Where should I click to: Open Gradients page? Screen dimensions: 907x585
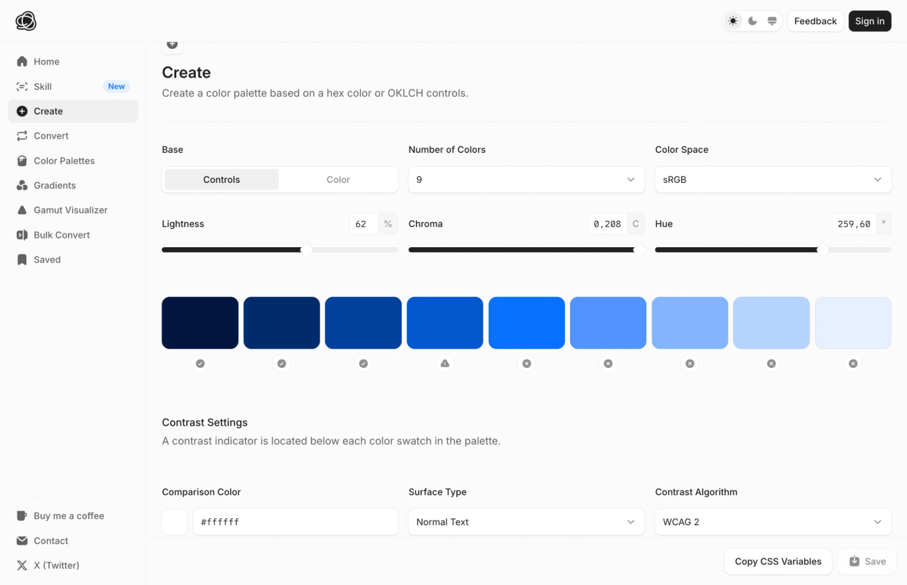pos(73,186)
